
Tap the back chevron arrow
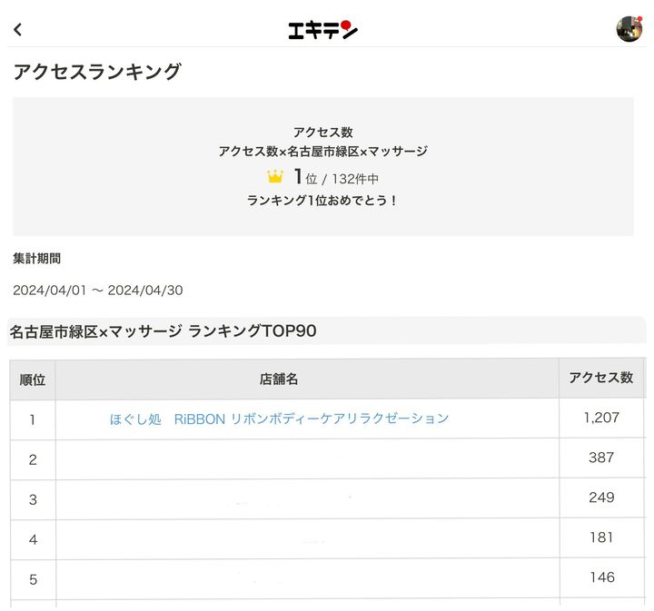pyautogui.click(x=17, y=29)
